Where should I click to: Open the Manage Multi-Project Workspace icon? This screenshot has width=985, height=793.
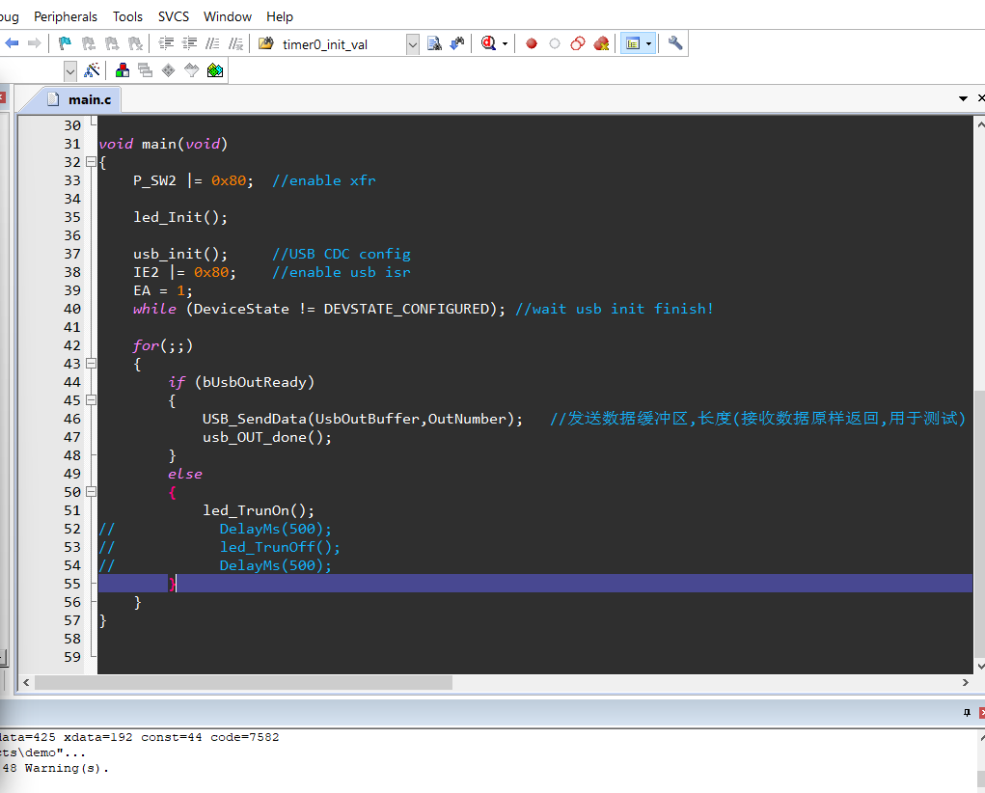tap(145, 69)
